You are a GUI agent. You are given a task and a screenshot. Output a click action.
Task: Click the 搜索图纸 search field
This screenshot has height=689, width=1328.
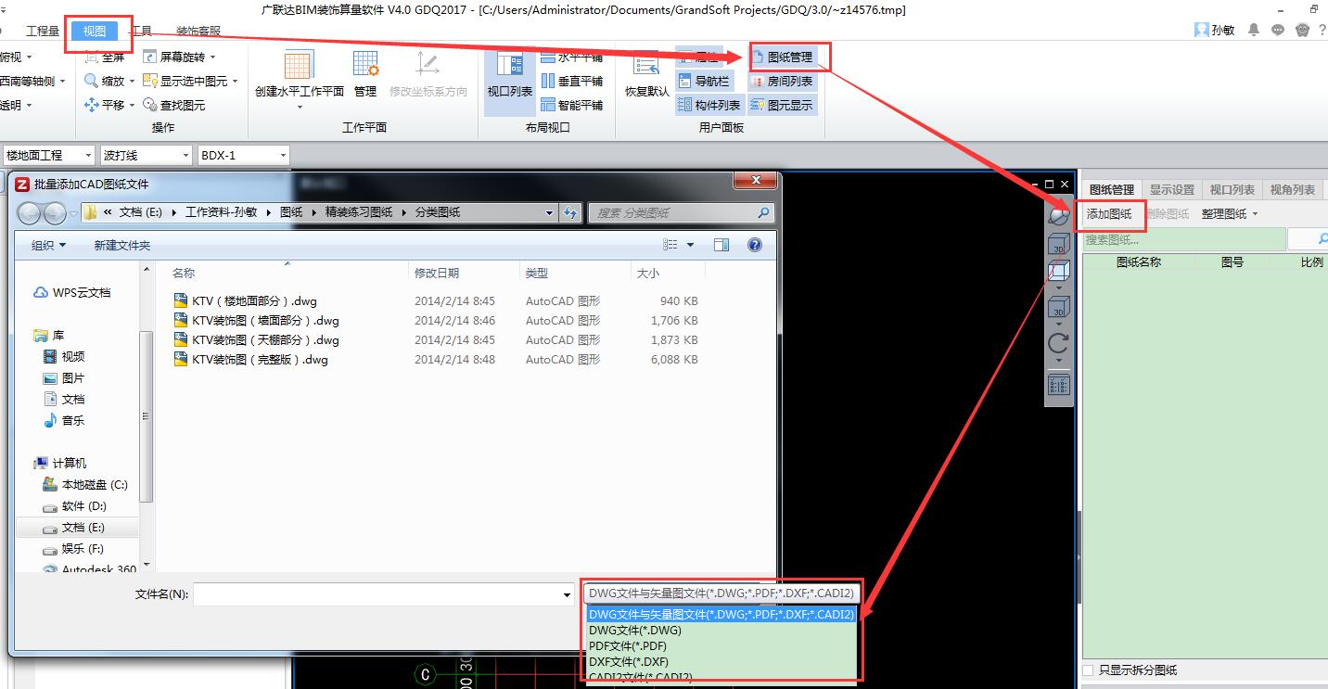click(1183, 239)
